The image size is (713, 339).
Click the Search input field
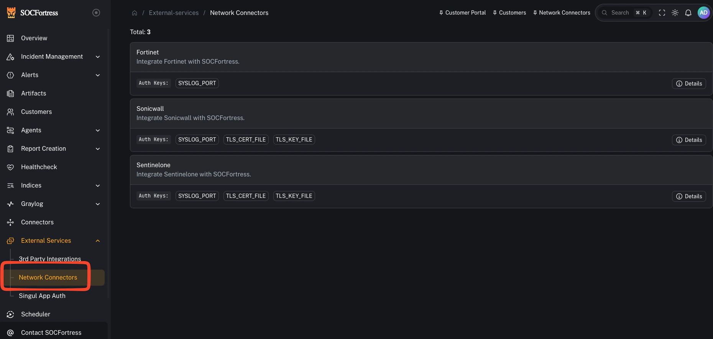pyautogui.click(x=625, y=13)
